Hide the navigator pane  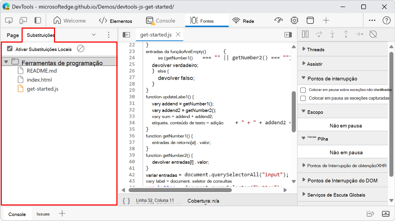(126, 35)
